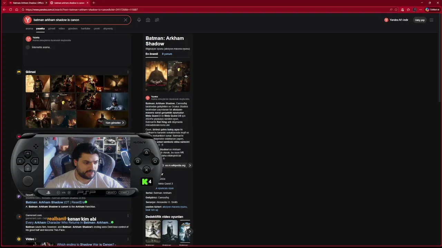Open new browser tab
The height and width of the screenshot is (248, 442).
tap(94, 3)
